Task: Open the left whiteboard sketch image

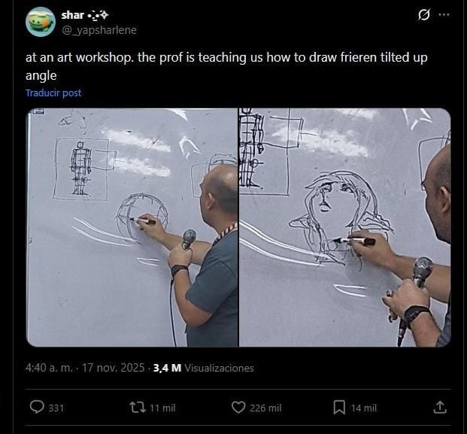Action: 132,227
